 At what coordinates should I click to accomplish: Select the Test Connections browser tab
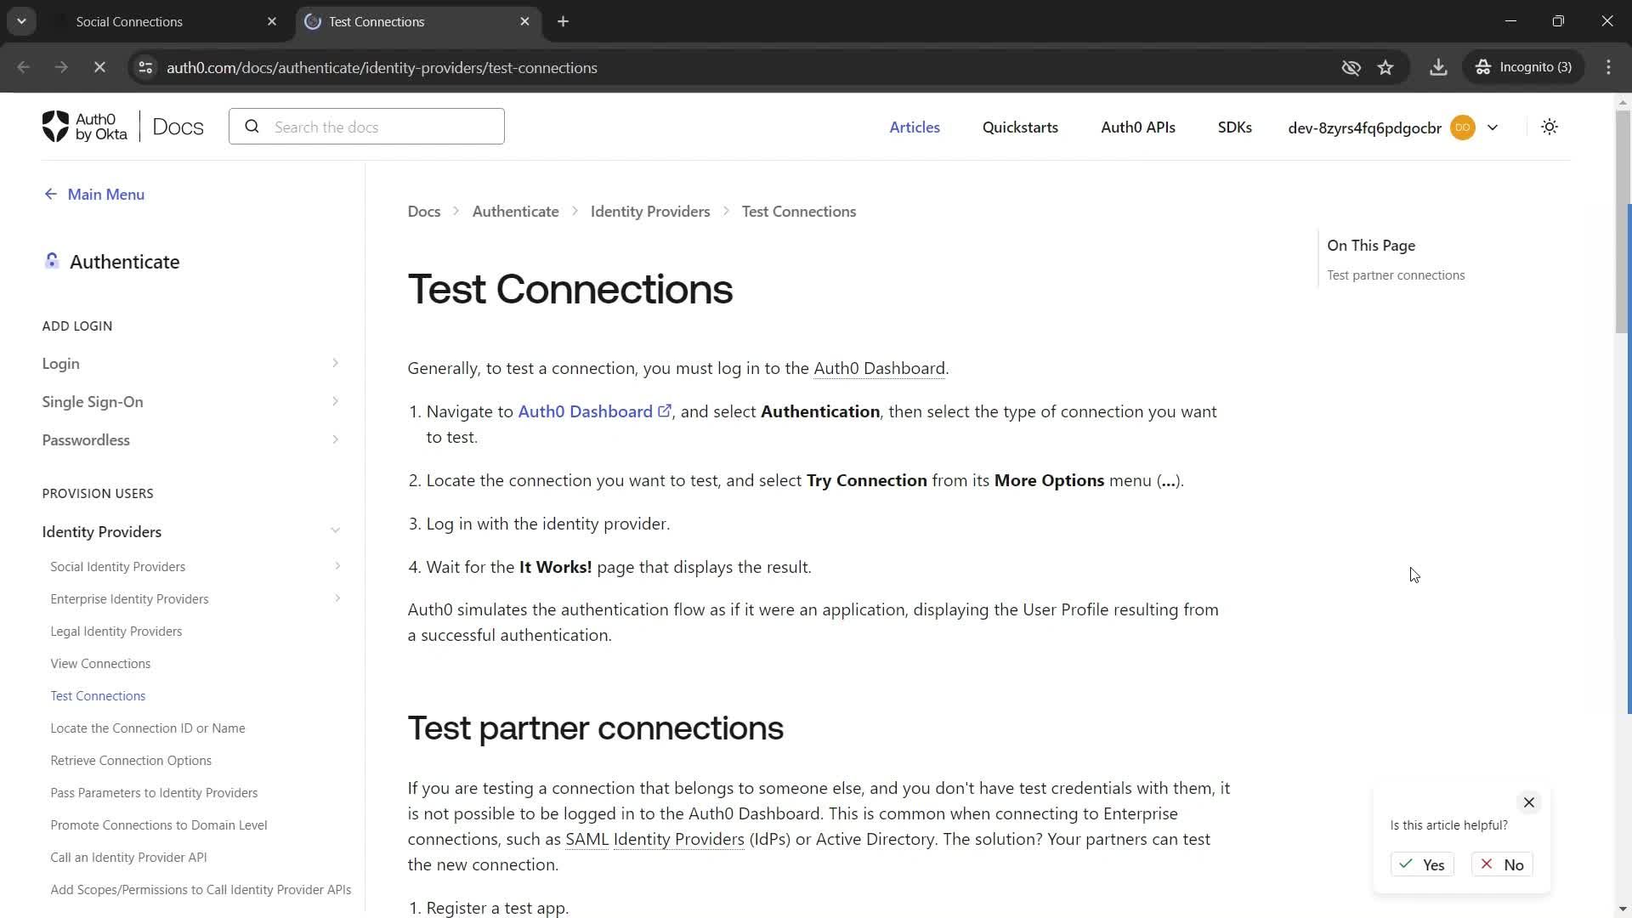coord(418,21)
